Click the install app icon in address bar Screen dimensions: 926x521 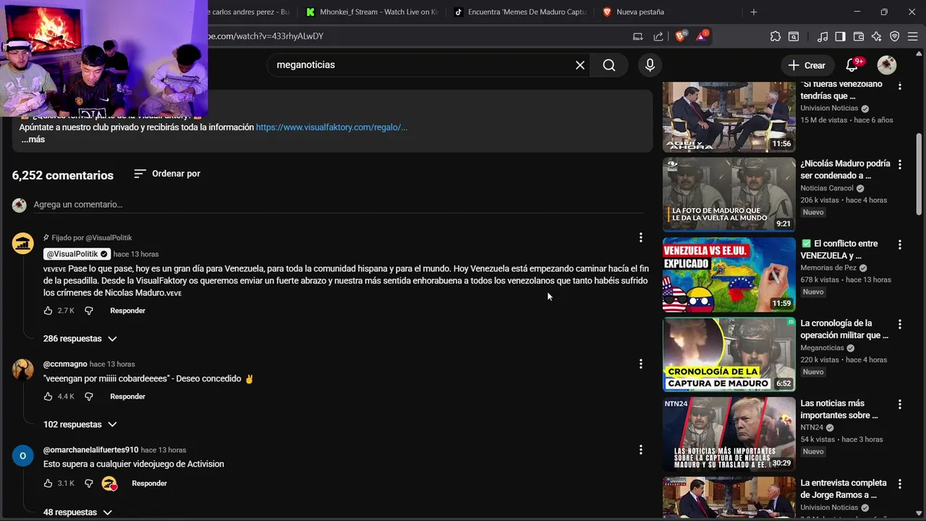coord(637,36)
